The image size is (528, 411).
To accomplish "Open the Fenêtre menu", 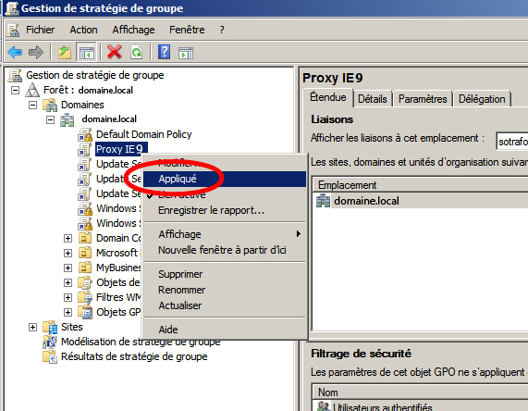I will [x=187, y=30].
